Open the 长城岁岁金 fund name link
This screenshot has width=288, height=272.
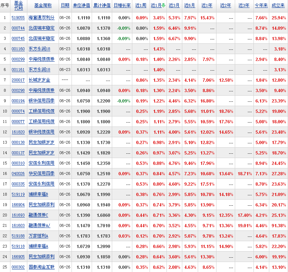(x=39, y=80)
